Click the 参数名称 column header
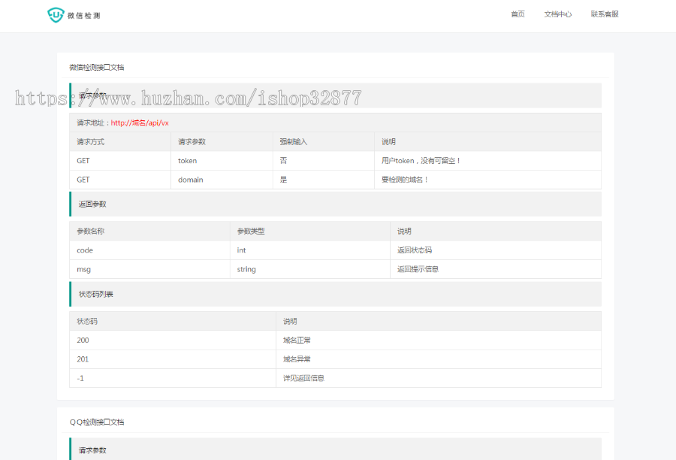The image size is (676, 460). [149, 232]
